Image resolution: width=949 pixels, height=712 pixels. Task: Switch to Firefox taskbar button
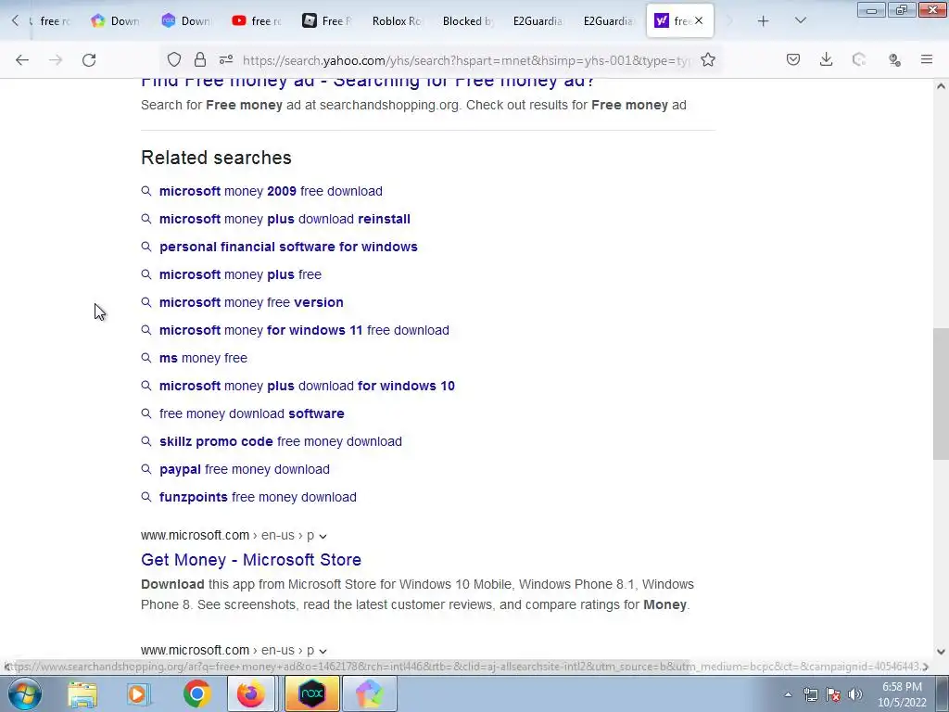click(x=250, y=693)
